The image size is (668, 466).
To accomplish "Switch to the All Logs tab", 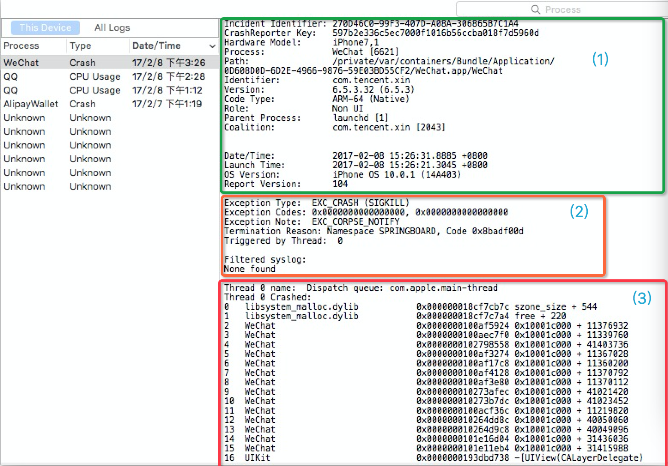I will pos(112,27).
